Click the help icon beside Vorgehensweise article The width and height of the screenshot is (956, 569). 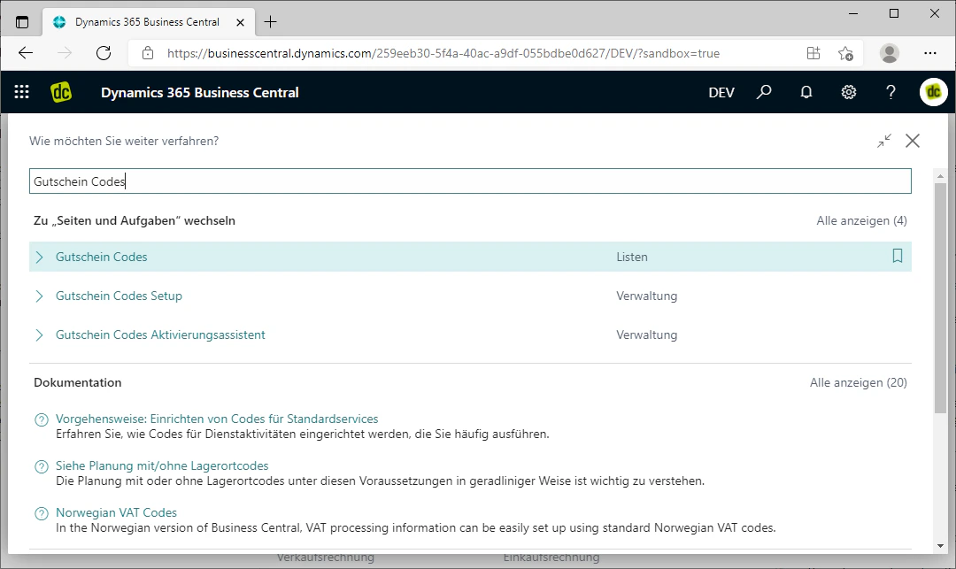point(42,419)
